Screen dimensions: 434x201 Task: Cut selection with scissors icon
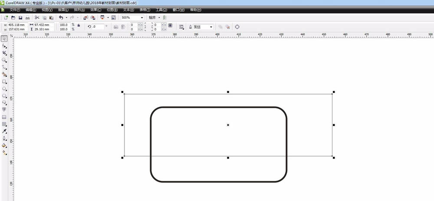[37, 17]
